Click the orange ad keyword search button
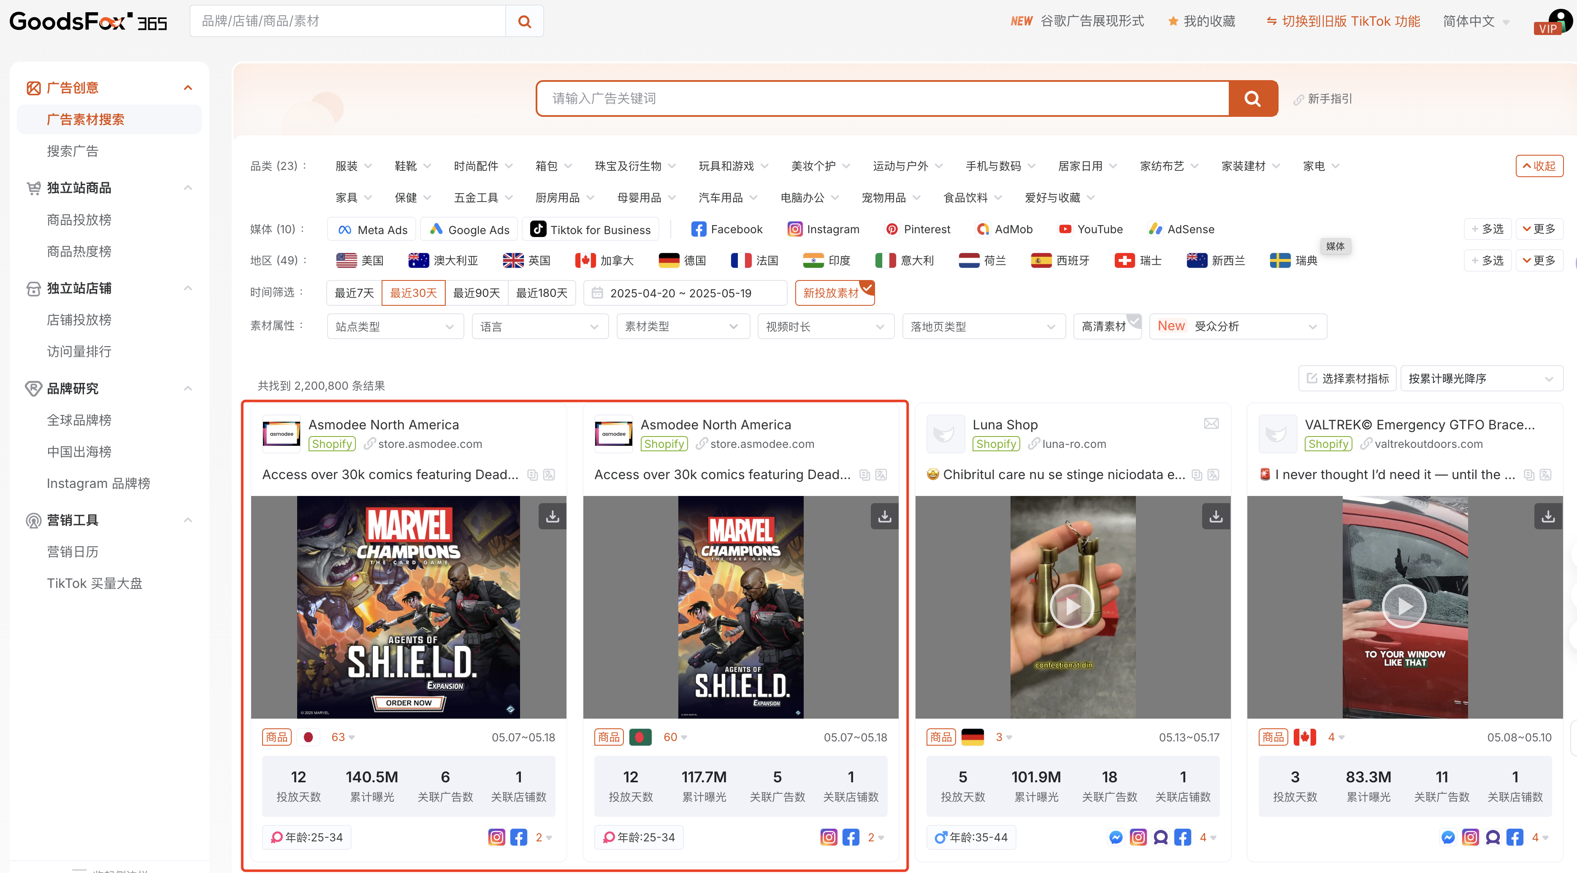The image size is (1577, 873). (1252, 99)
